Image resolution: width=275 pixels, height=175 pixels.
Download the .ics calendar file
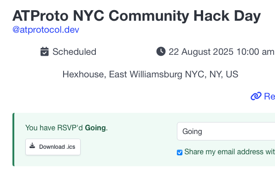coord(53,147)
